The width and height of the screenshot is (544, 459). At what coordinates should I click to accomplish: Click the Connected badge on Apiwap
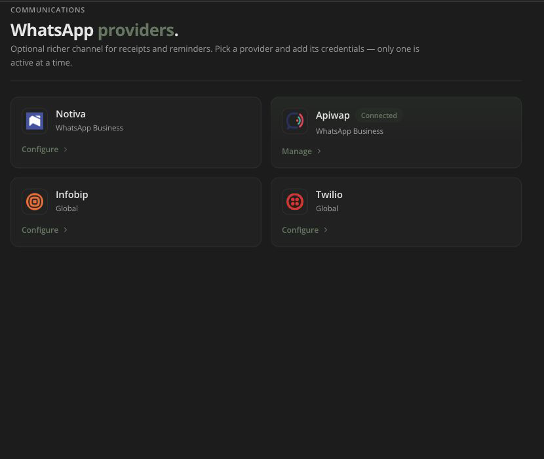[379, 115]
